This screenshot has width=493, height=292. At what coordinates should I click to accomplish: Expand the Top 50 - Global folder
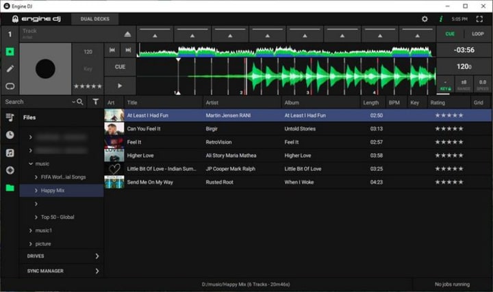pyautogui.click(x=36, y=217)
